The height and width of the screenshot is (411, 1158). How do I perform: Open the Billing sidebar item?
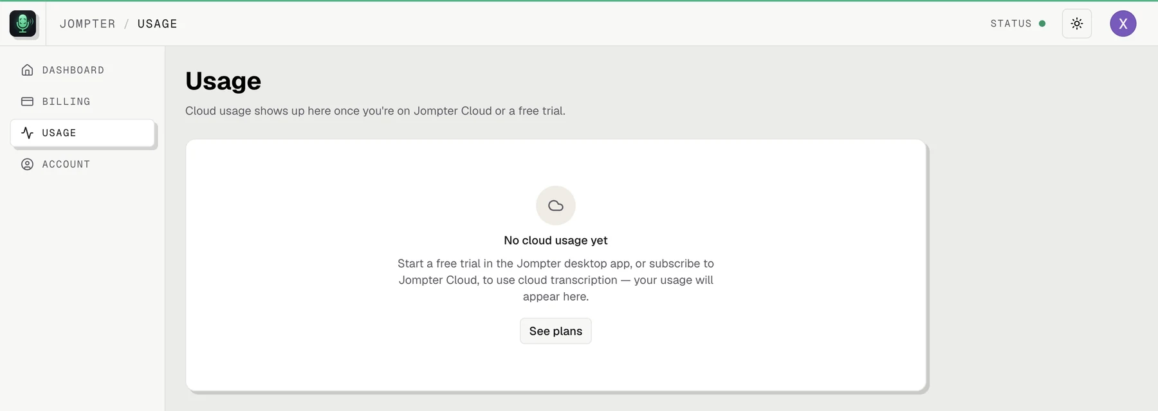pos(82,101)
